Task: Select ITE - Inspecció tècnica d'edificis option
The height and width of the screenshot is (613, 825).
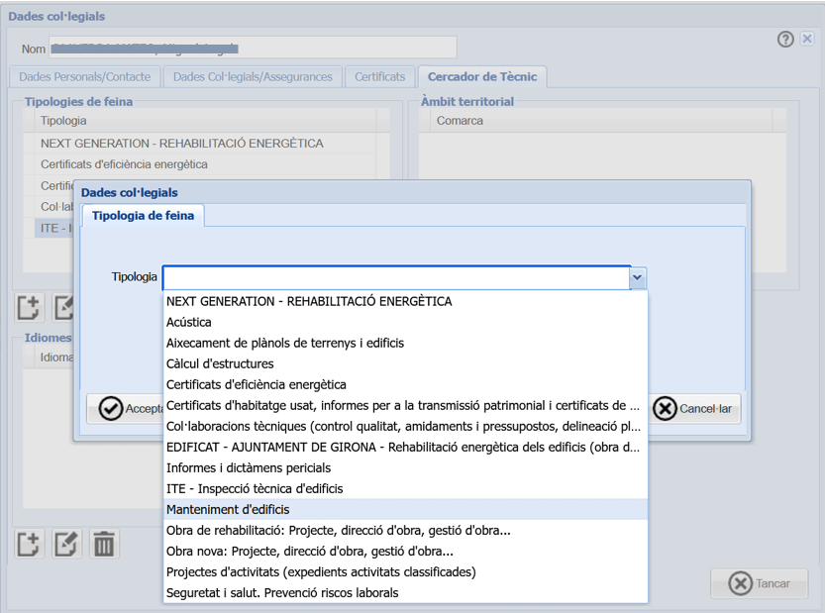Action: point(406,489)
